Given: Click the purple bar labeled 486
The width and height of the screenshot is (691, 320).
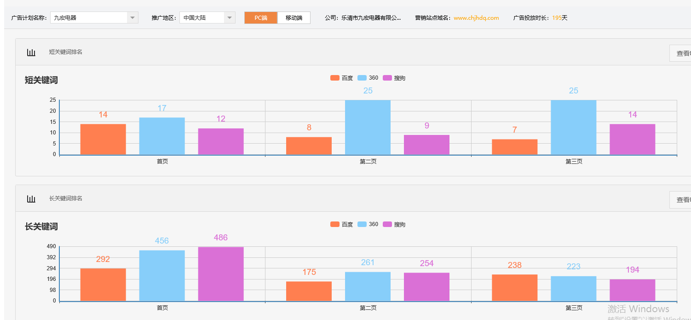Looking at the screenshot, I should pos(220,273).
